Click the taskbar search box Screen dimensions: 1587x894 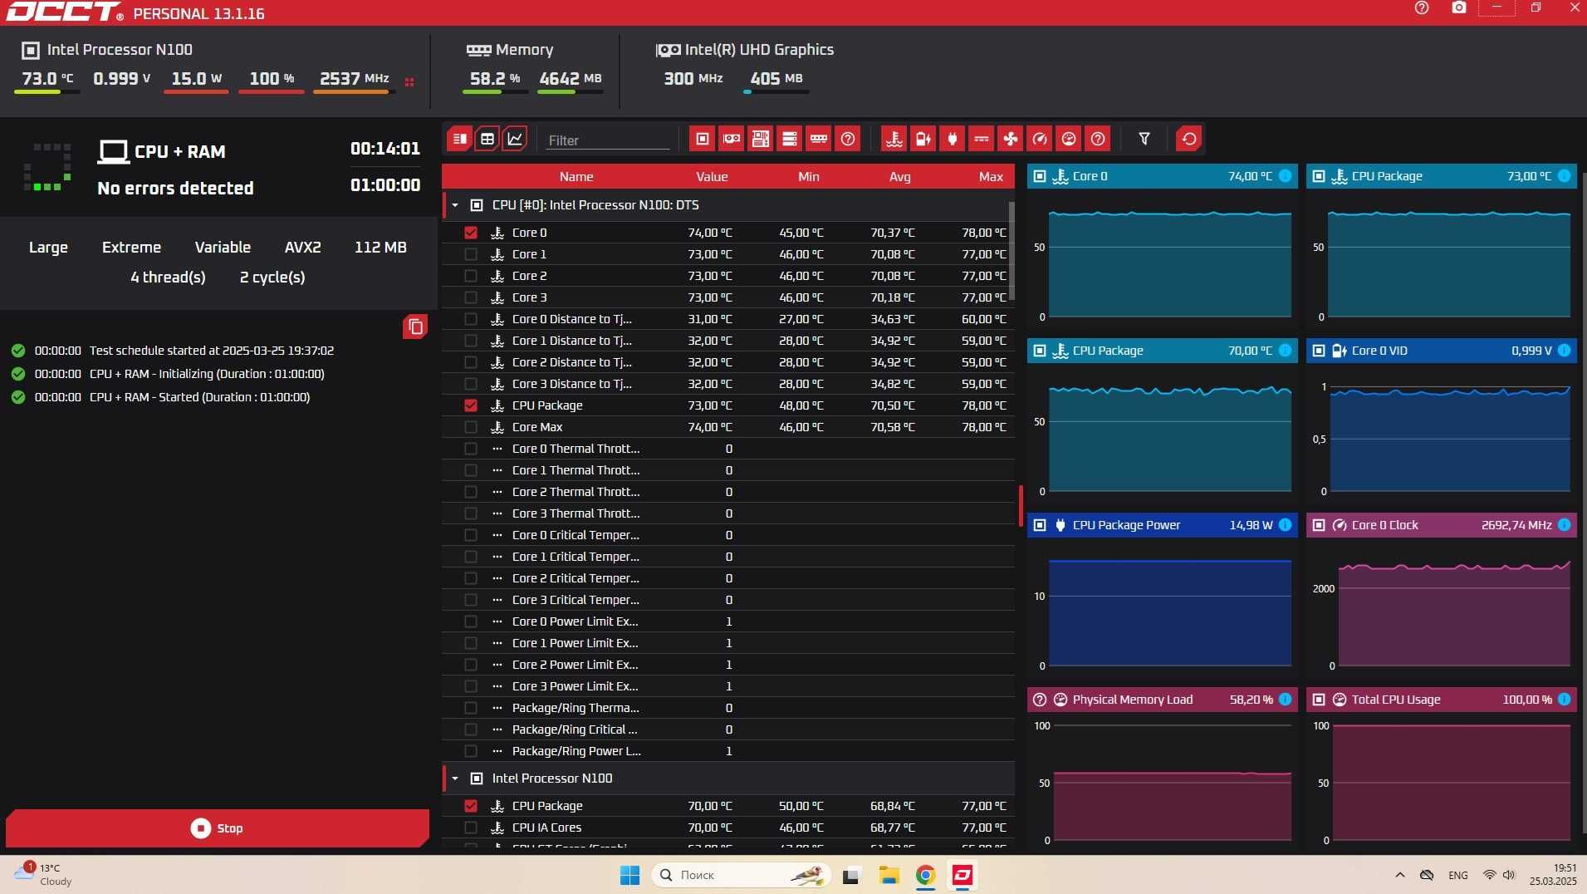coord(742,875)
